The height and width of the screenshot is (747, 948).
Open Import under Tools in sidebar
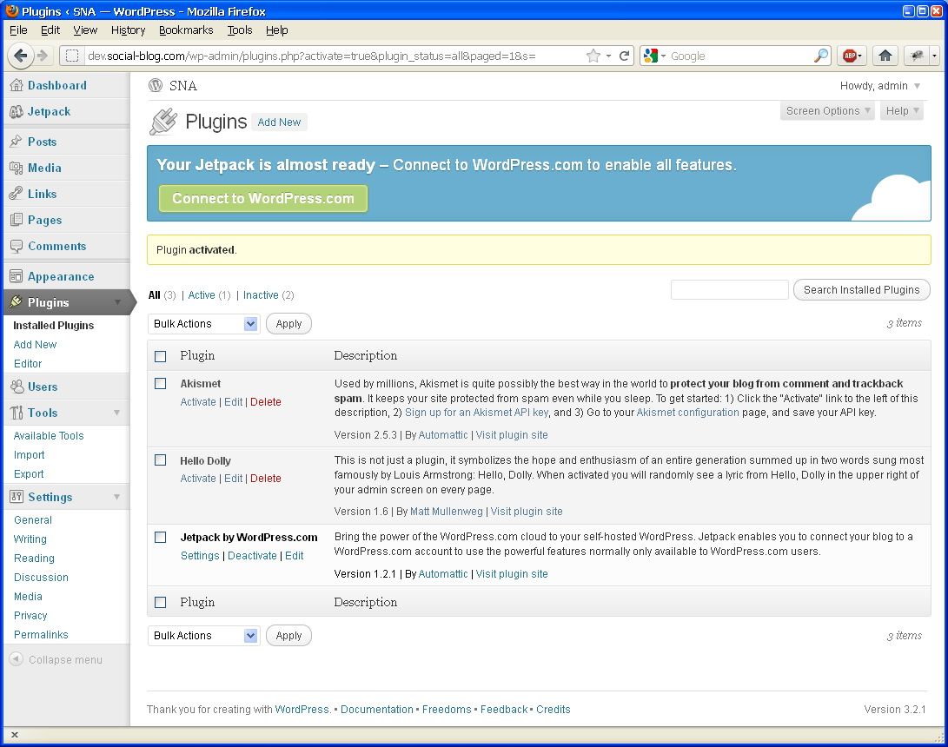coord(29,454)
